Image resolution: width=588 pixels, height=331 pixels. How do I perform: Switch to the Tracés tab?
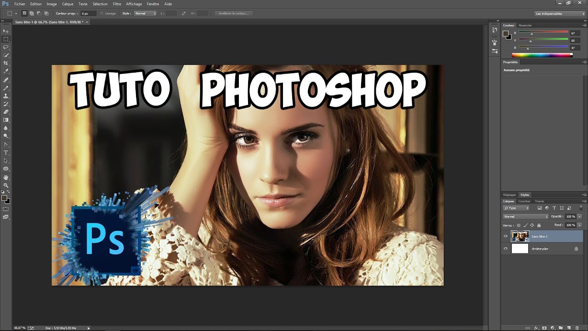click(x=539, y=201)
